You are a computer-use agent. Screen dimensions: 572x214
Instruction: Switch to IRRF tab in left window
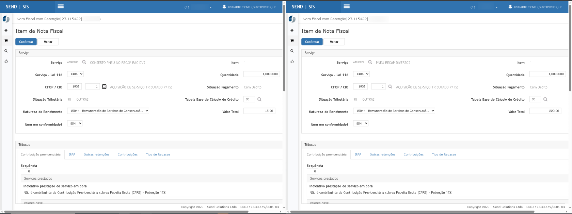pos(72,154)
